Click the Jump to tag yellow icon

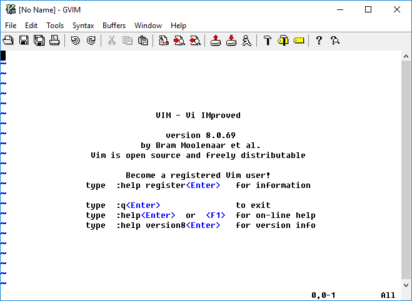[x=299, y=41]
